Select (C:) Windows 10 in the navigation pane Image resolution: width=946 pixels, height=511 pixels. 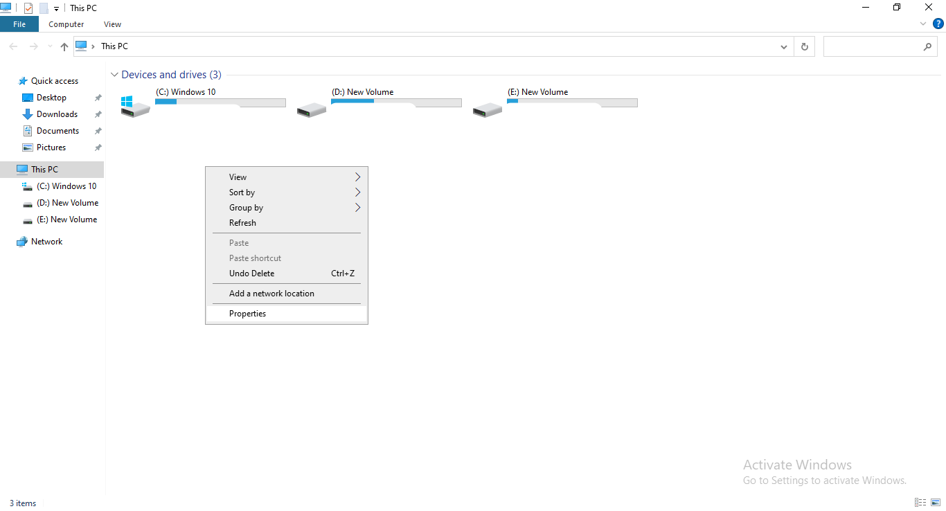coord(66,186)
